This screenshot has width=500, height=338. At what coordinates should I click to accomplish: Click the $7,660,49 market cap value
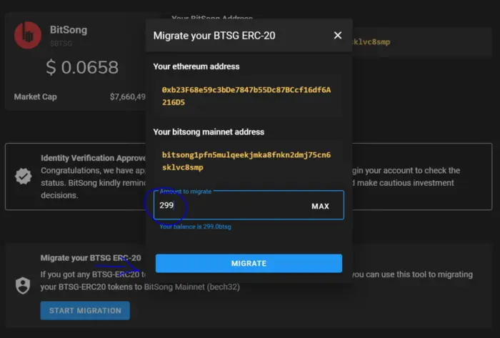(128, 96)
